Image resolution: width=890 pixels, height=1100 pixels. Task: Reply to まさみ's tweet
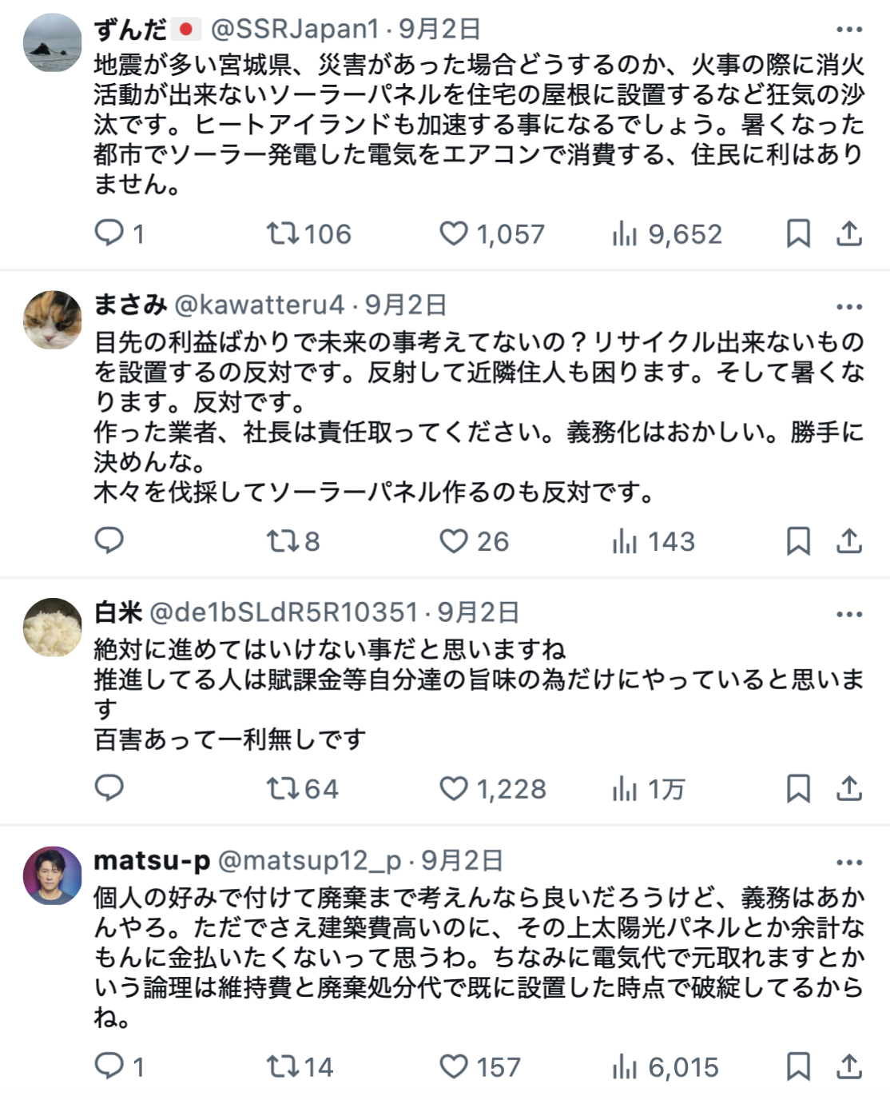click(x=109, y=540)
